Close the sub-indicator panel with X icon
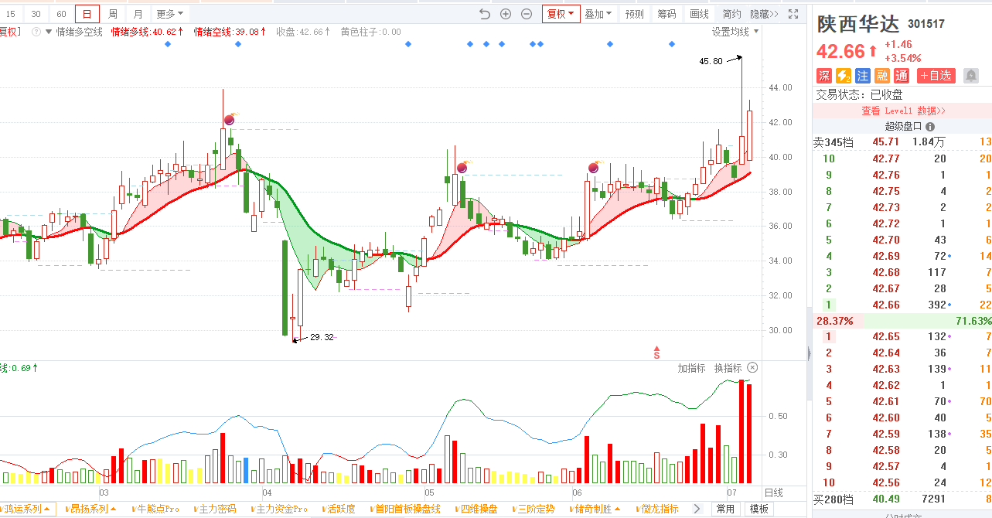Image resolution: width=992 pixels, height=518 pixels. click(752, 368)
